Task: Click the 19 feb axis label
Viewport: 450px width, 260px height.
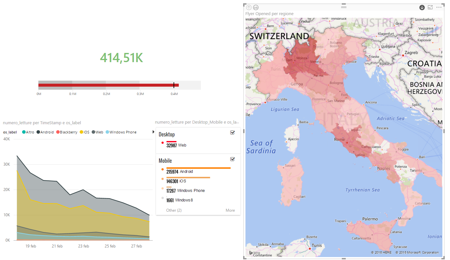Action: 31,246
